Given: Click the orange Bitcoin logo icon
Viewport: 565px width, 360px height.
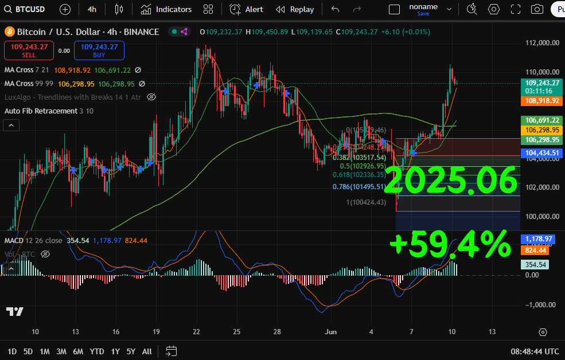Looking at the screenshot, I should coord(9,32).
